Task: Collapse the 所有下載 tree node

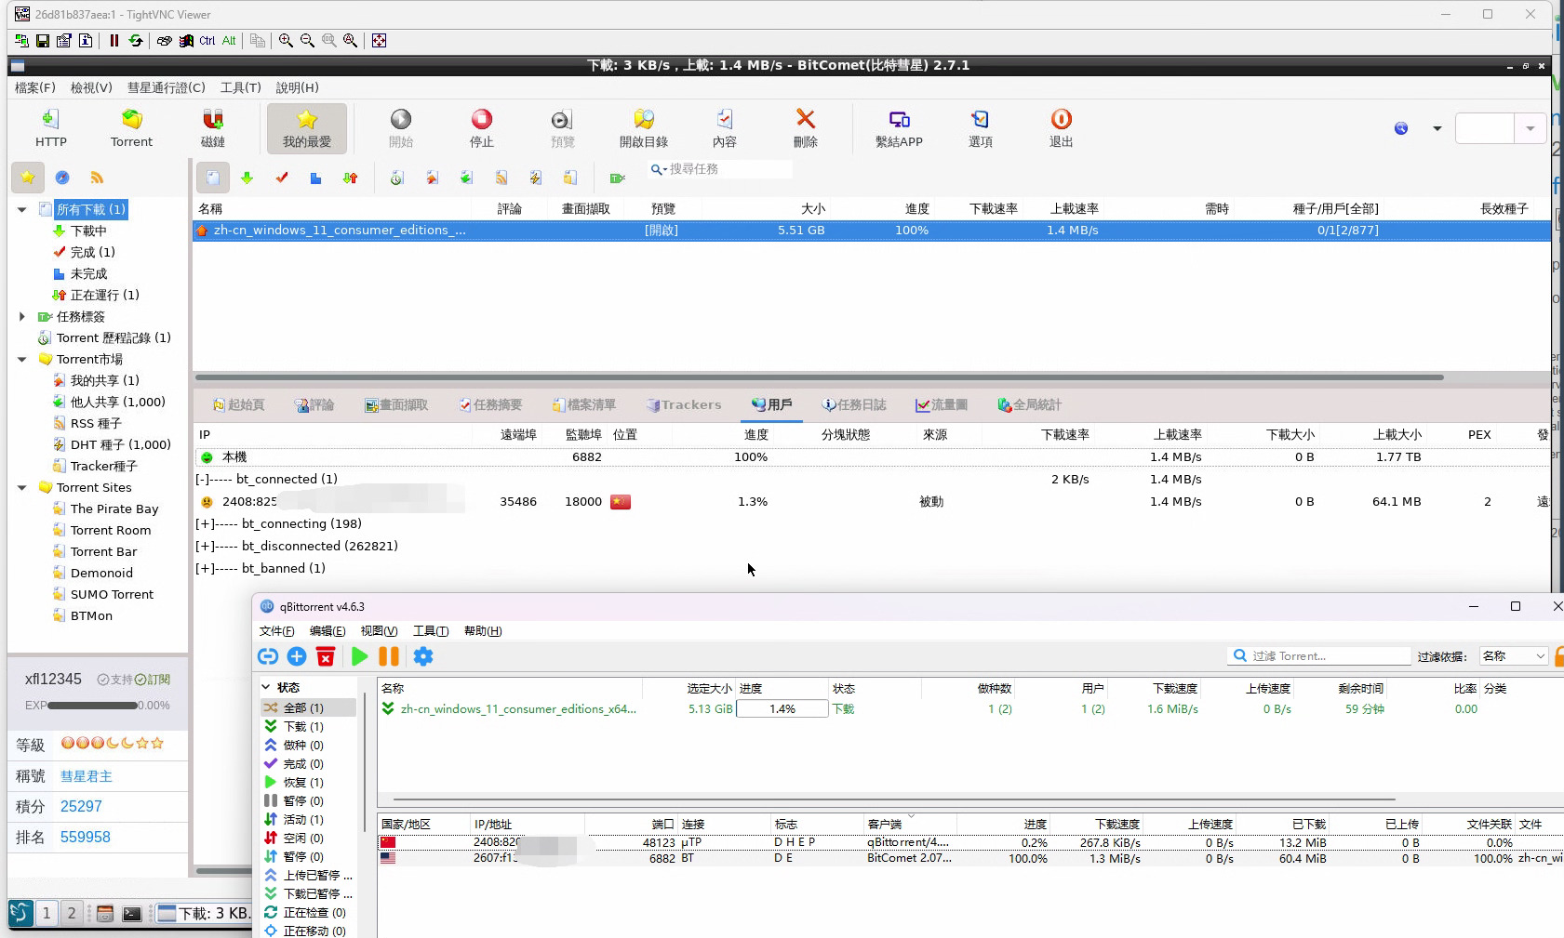Action: pyautogui.click(x=22, y=209)
